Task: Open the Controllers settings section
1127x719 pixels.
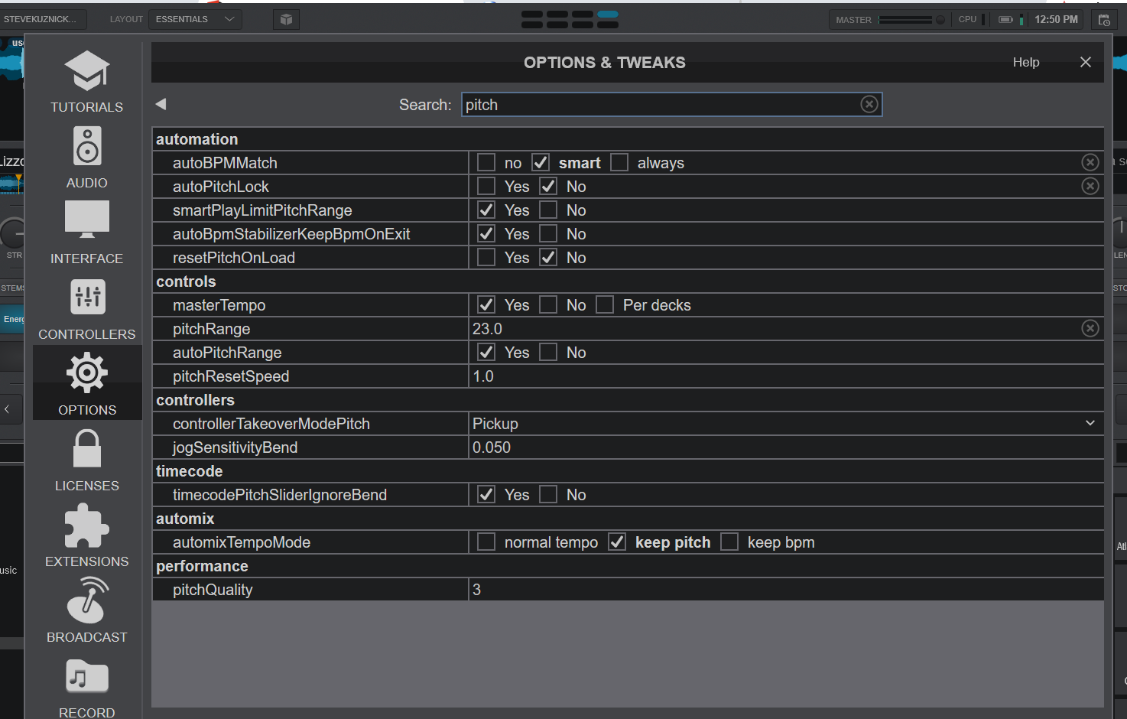Action: (x=87, y=308)
